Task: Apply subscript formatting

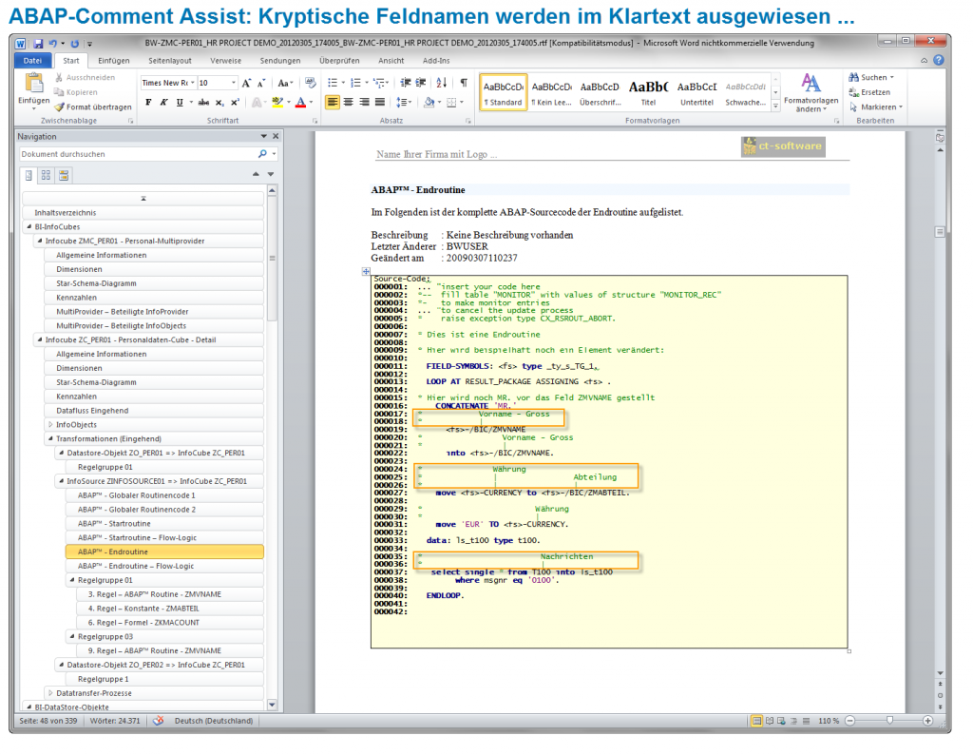Action: pyautogui.click(x=219, y=101)
